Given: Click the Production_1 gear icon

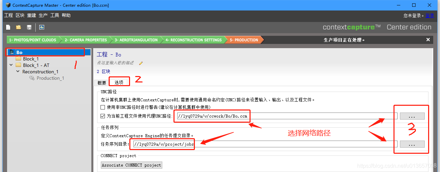Looking at the screenshot, I should point(32,78).
